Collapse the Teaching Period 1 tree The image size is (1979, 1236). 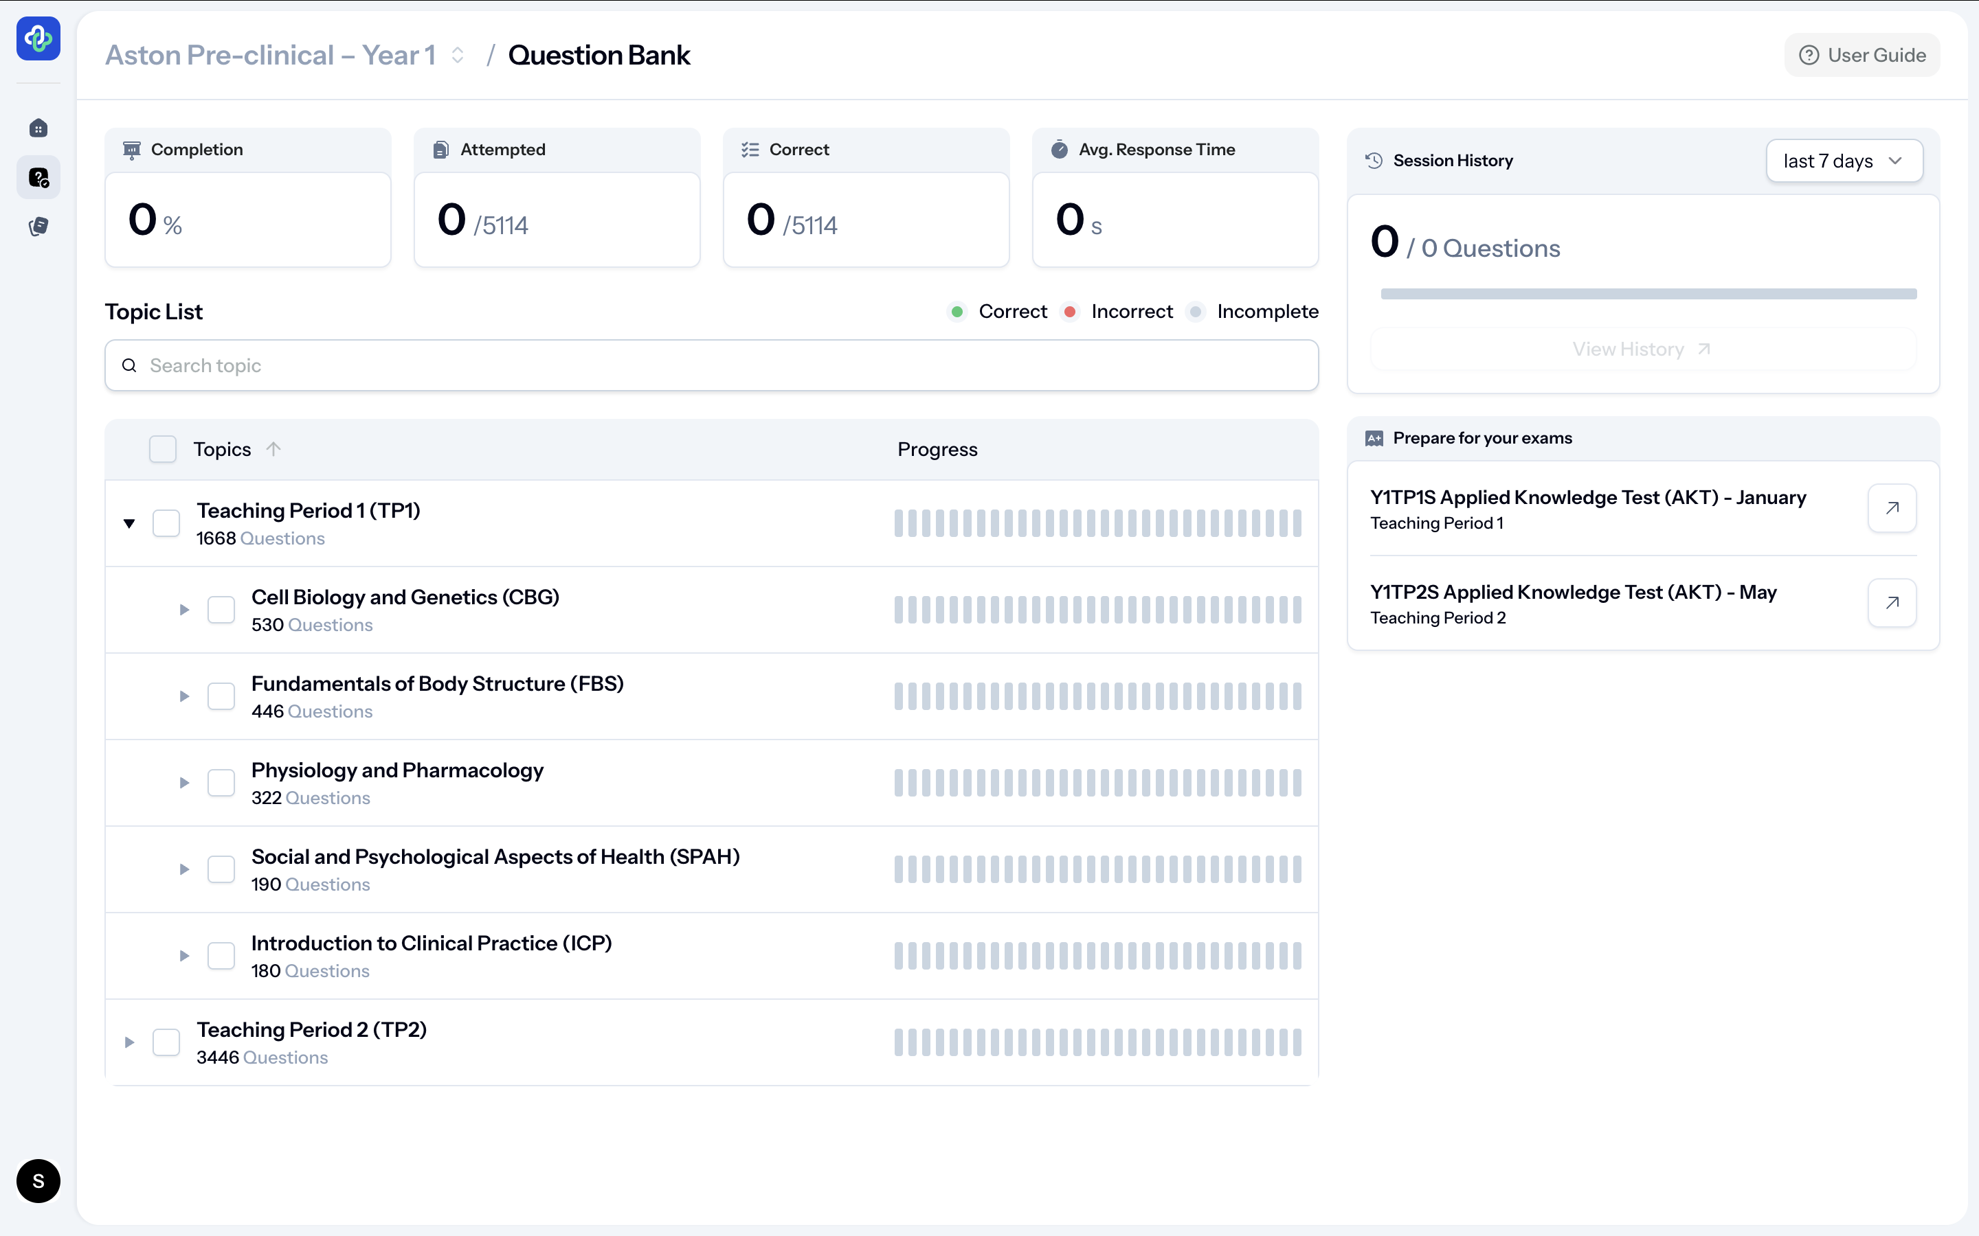[x=129, y=523]
